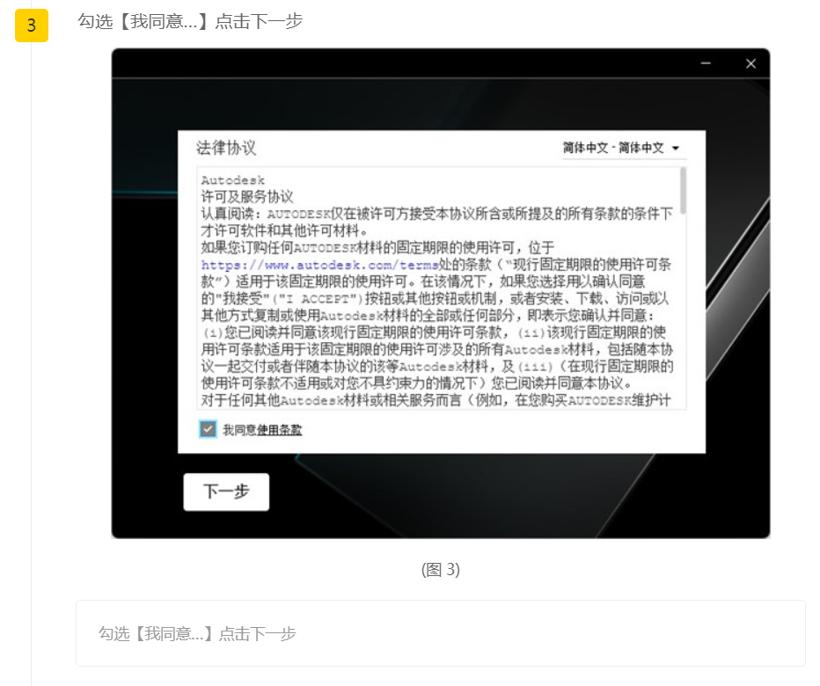This screenshot has height=686, width=820.
Task: Click the 法律协议 dialog title
Action: 226,148
